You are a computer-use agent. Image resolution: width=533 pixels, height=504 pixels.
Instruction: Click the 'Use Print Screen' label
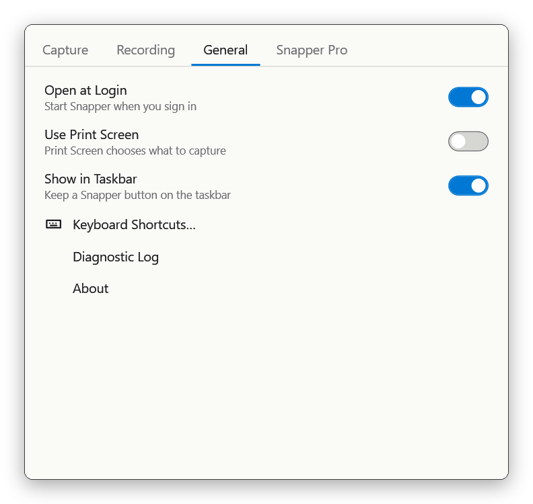pyautogui.click(x=92, y=135)
